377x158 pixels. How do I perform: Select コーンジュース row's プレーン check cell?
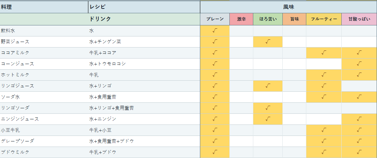[215, 64]
